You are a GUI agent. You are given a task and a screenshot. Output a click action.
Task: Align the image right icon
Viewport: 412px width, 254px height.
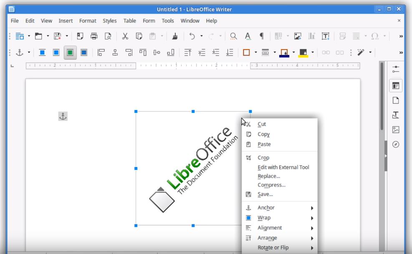pyautogui.click(x=129, y=52)
